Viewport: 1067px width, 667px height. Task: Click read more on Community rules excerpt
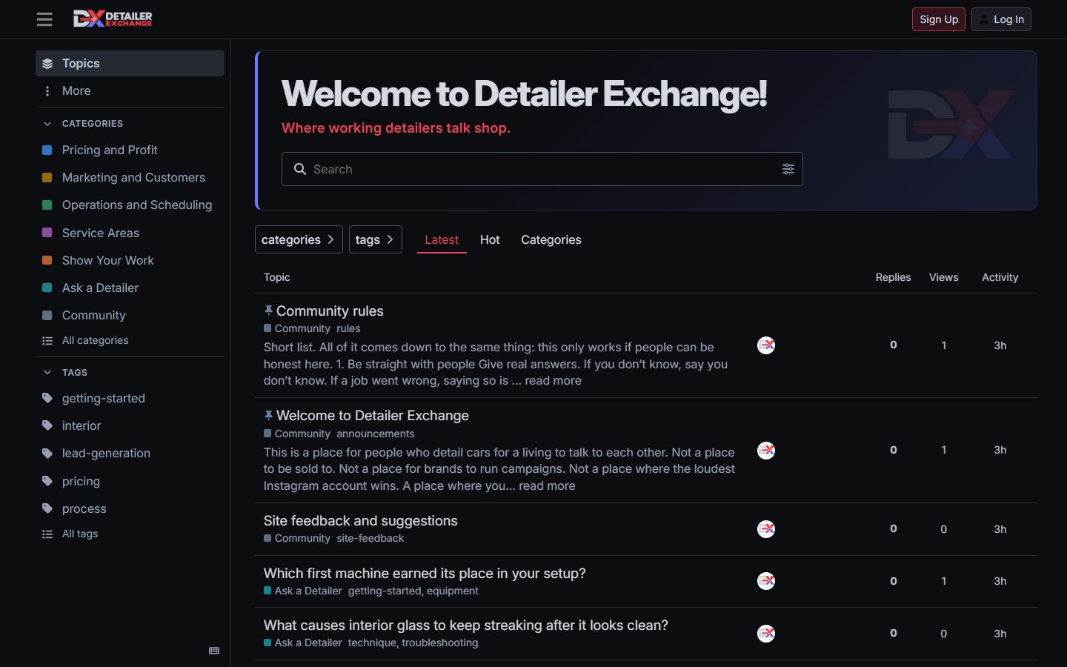click(553, 381)
